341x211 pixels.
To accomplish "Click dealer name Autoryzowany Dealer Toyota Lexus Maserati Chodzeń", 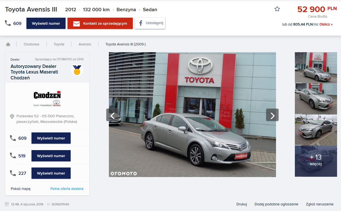I will click(x=34, y=72).
